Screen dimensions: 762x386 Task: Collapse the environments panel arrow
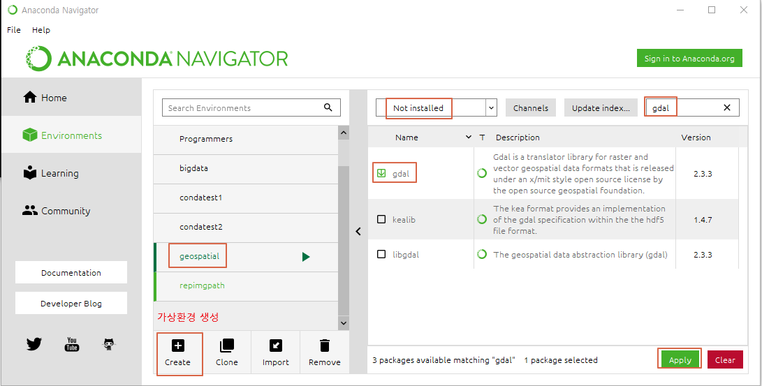tap(358, 232)
